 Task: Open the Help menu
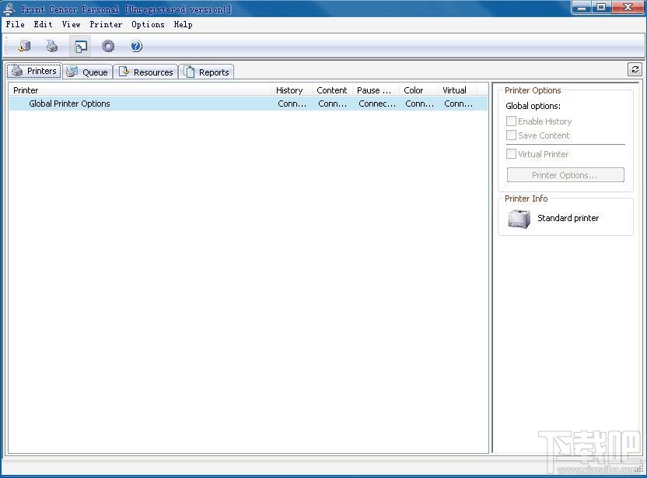click(x=183, y=24)
